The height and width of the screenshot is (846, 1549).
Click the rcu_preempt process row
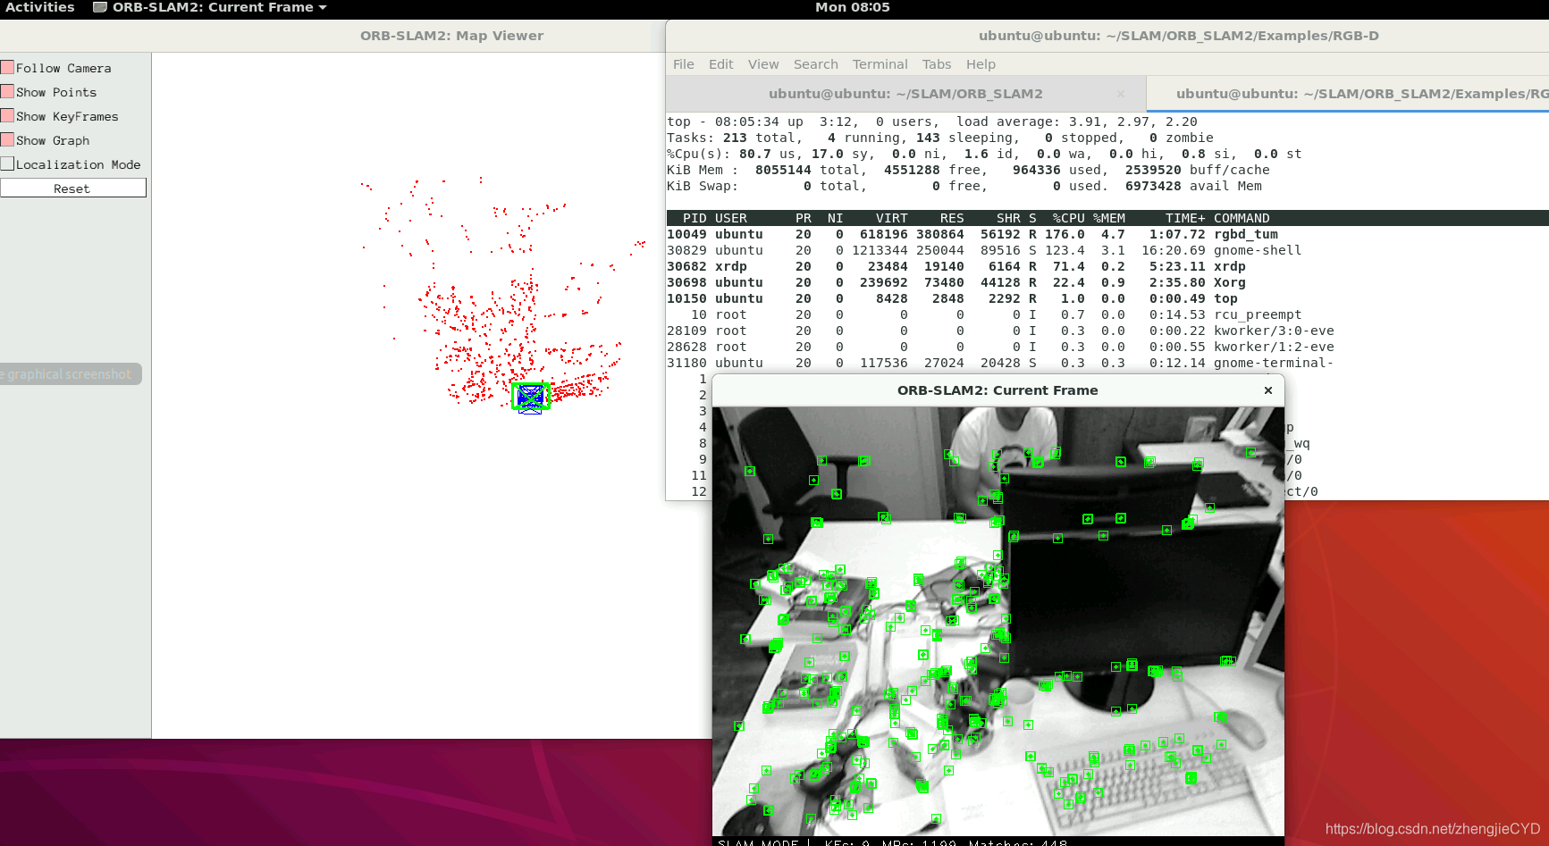pos(1107,314)
